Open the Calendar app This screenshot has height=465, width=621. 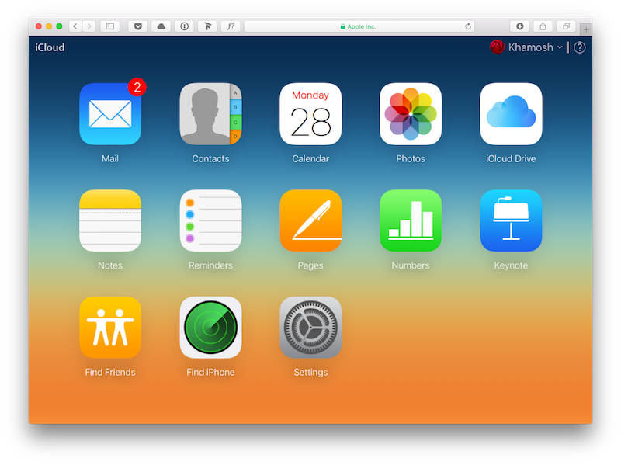310,114
